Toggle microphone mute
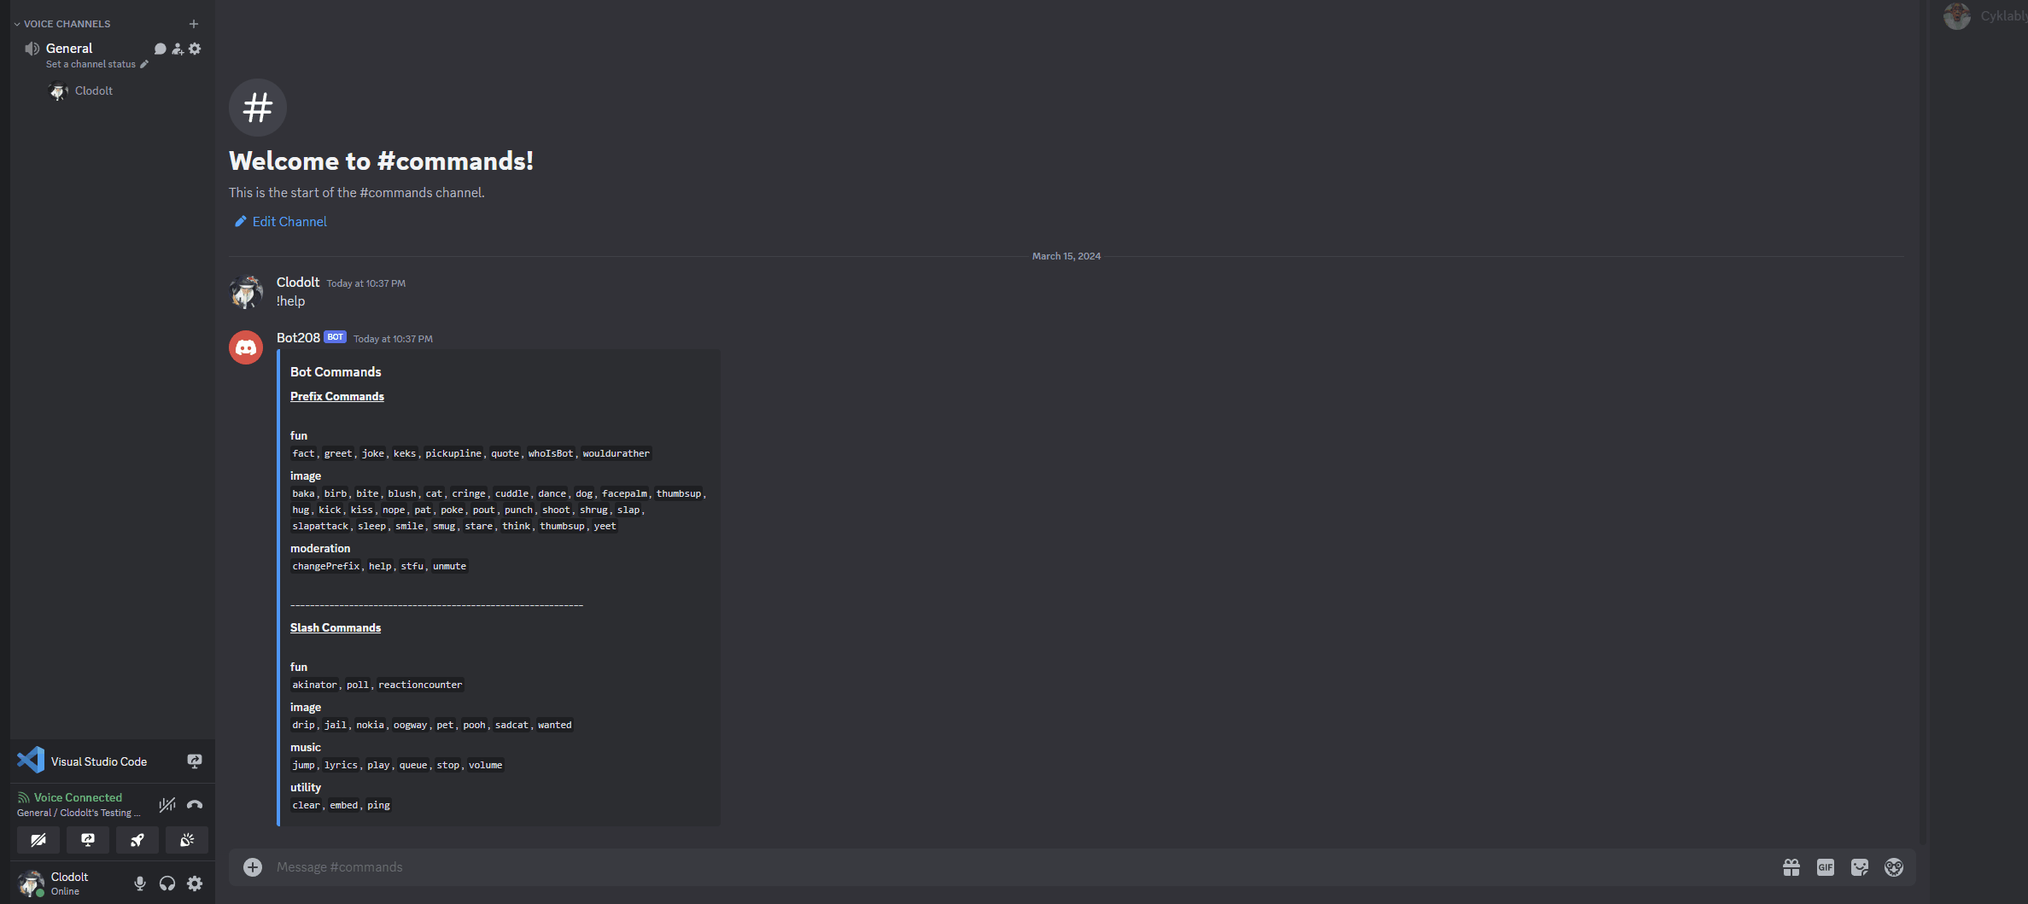The width and height of the screenshot is (2028, 904). (140, 884)
